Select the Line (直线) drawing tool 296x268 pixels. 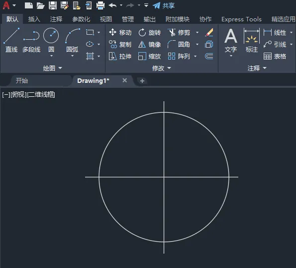(11, 40)
